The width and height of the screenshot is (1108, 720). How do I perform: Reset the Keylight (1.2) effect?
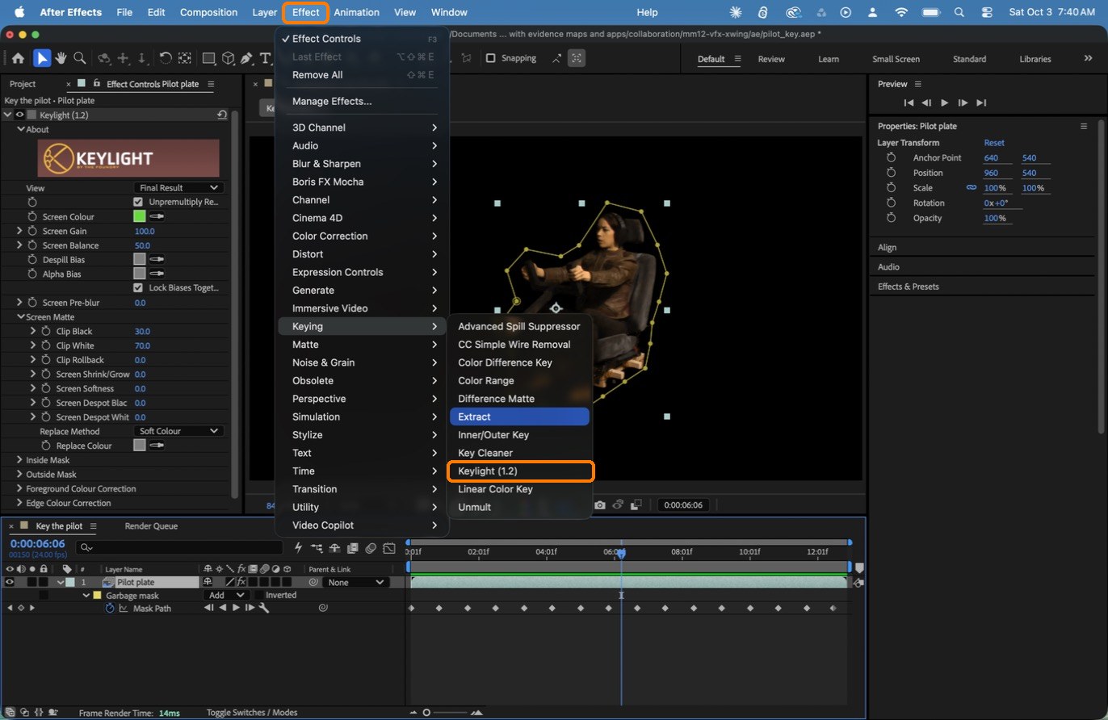pyautogui.click(x=222, y=115)
